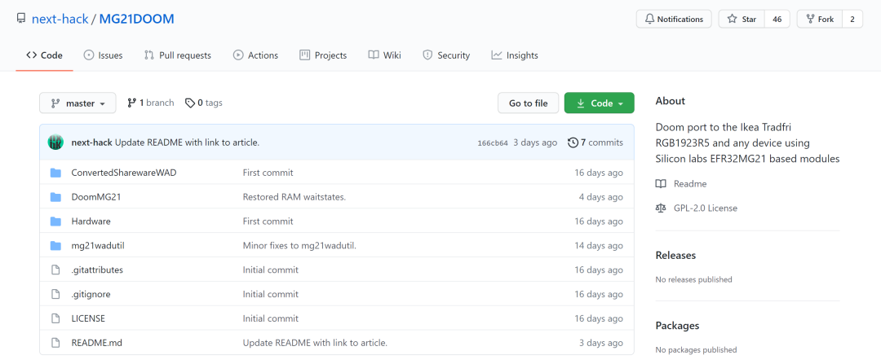View the 46 stargazers count
Screen dimensions: 881x364
[x=777, y=19]
